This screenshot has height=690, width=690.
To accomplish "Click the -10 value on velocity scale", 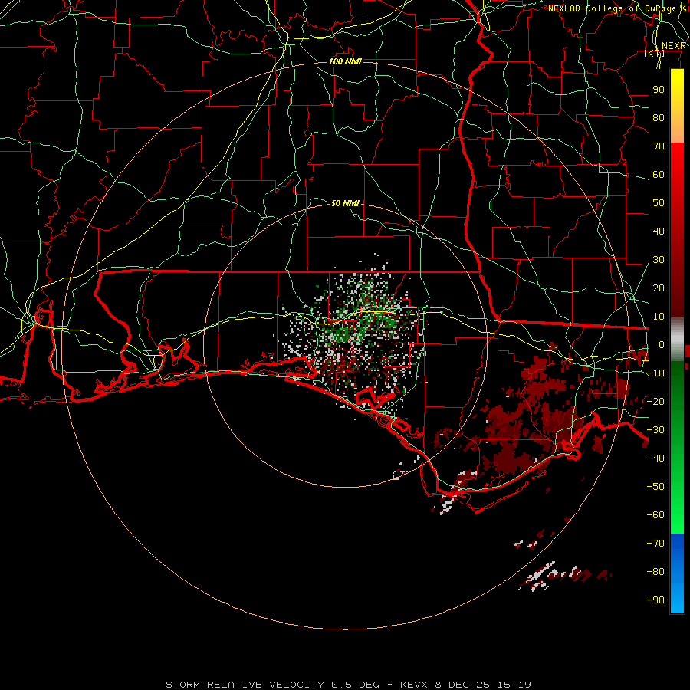I will point(655,373).
